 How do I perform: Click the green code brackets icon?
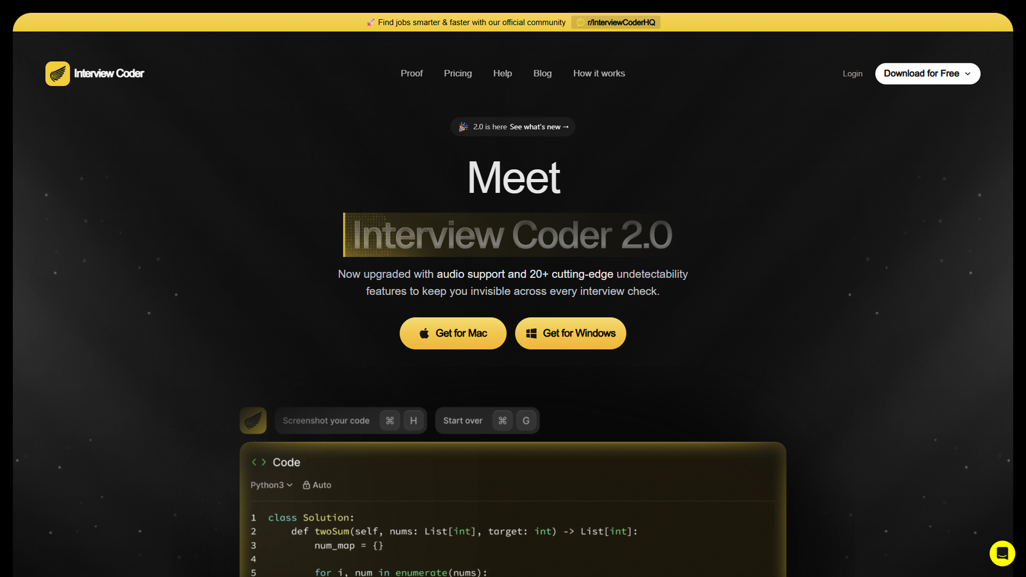[258, 462]
